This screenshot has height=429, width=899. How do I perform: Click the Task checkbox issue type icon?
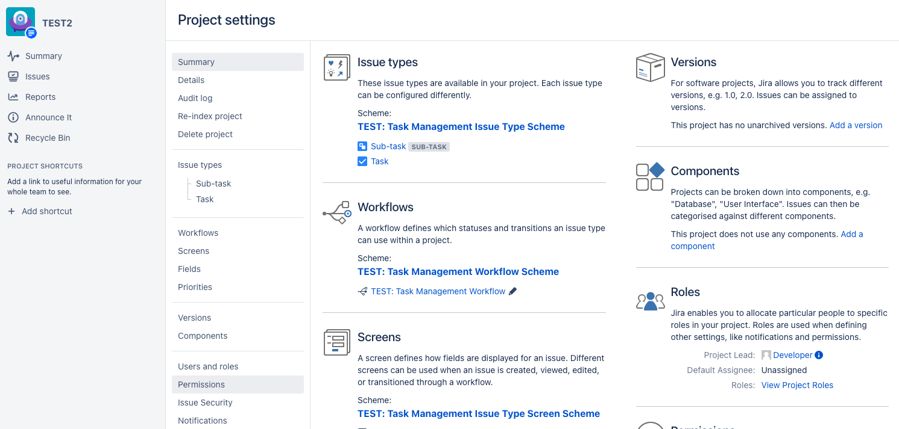coord(362,161)
